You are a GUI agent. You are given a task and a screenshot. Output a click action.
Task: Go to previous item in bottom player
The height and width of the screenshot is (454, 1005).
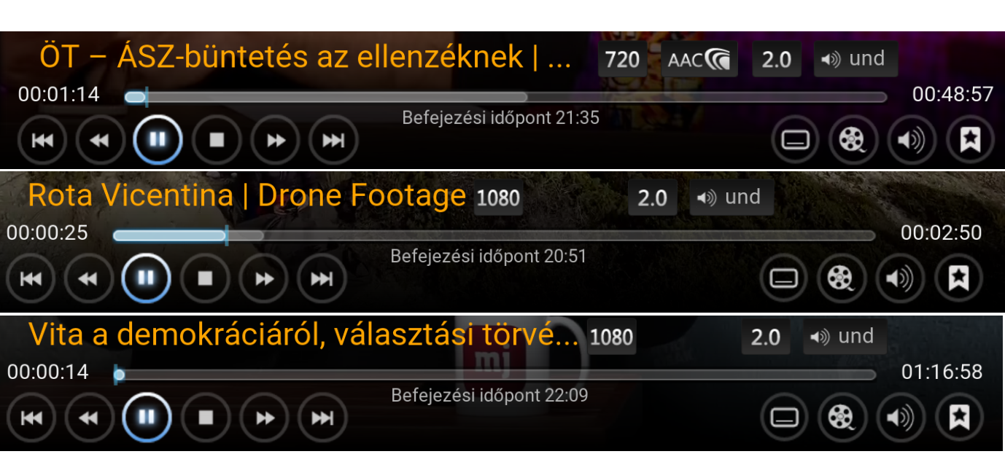pyautogui.click(x=31, y=418)
